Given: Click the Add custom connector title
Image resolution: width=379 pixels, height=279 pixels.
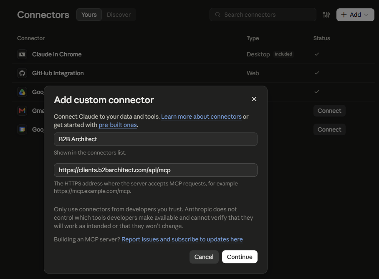Looking at the screenshot, I should (x=104, y=100).
